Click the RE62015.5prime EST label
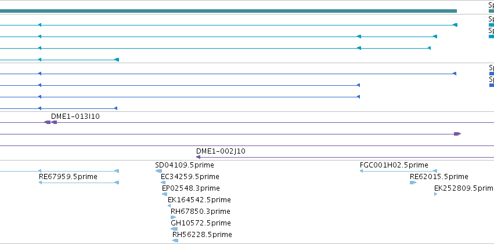Image resolution: width=494 pixels, height=244 pixels. coord(439,177)
